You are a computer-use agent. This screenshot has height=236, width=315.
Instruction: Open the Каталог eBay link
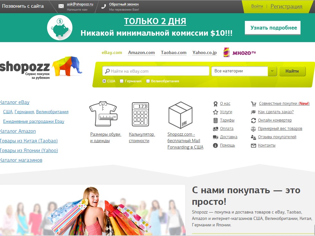(15, 102)
